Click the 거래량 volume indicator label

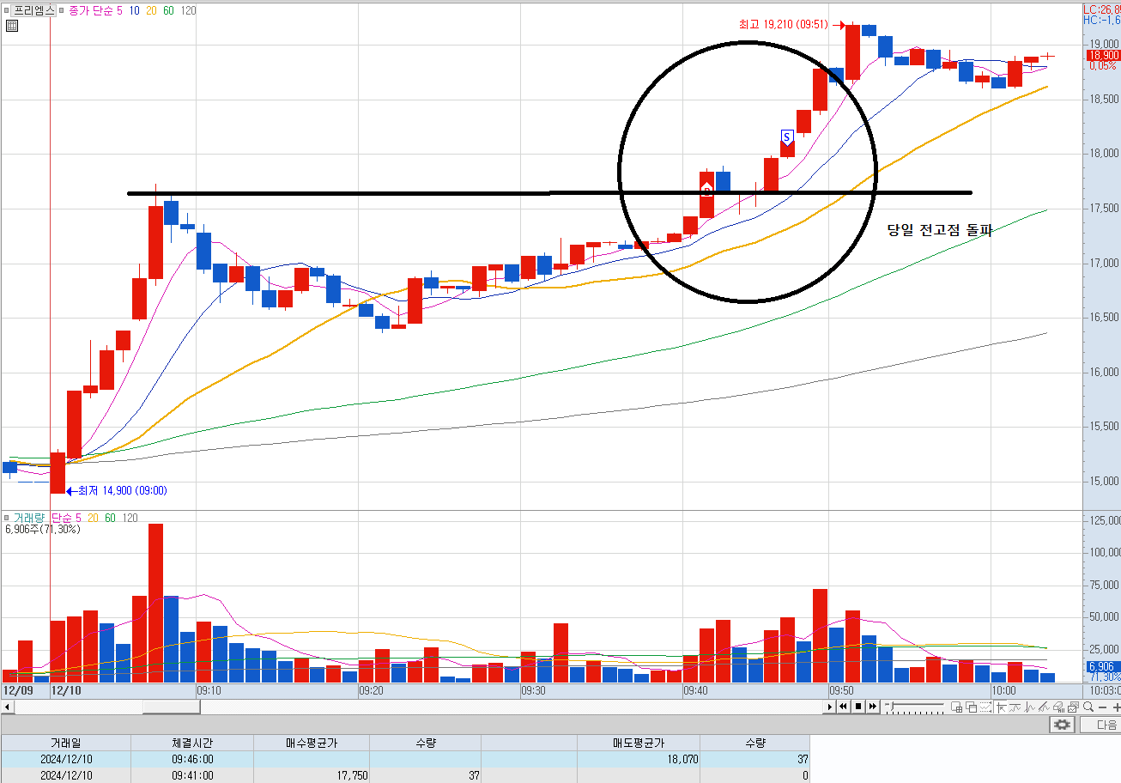[29, 519]
